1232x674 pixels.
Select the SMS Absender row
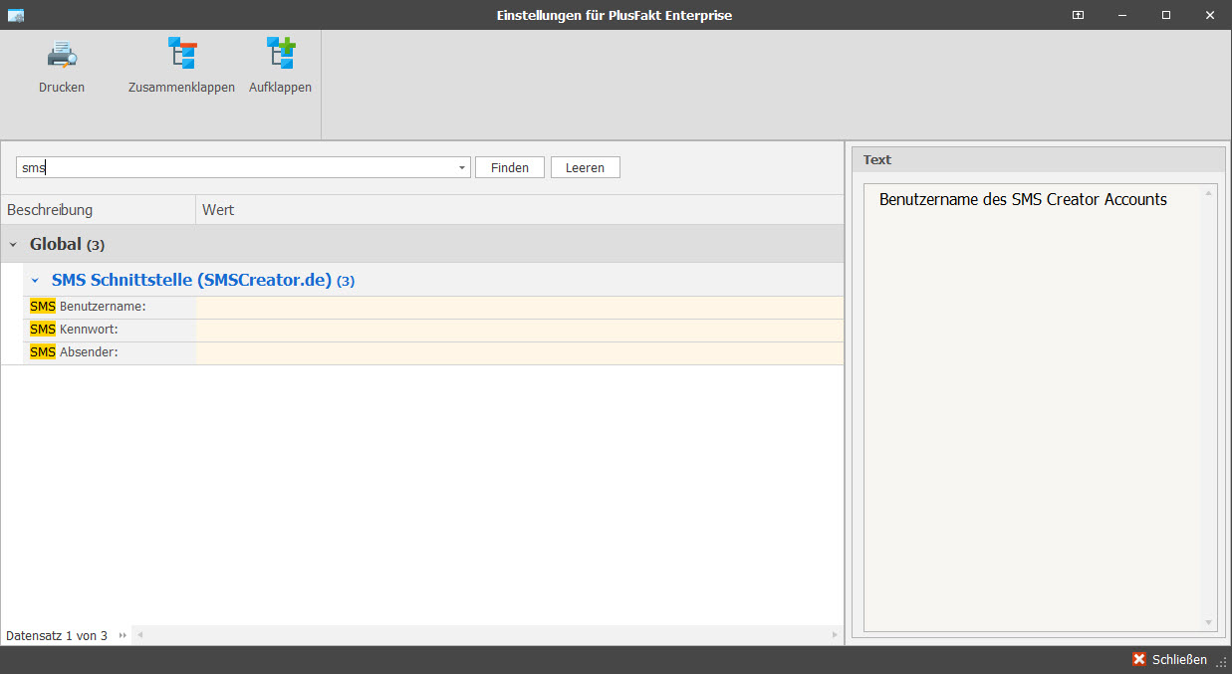point(433,352)
